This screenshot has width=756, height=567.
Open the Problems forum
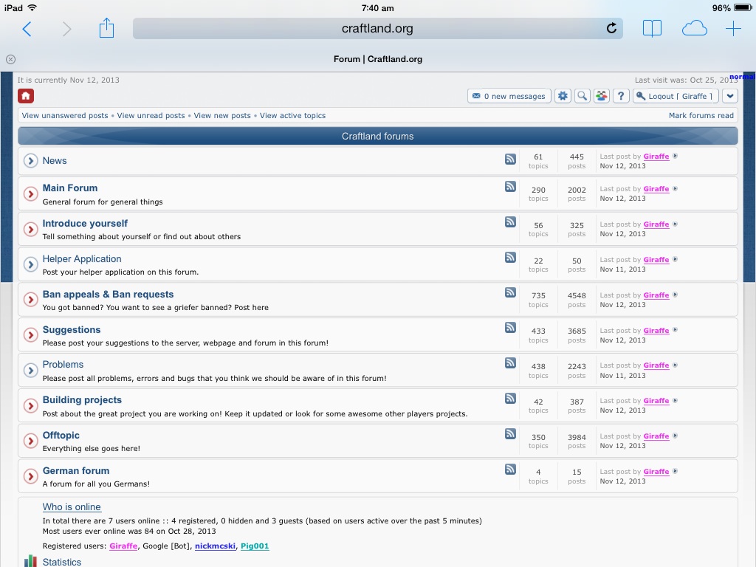63,365
